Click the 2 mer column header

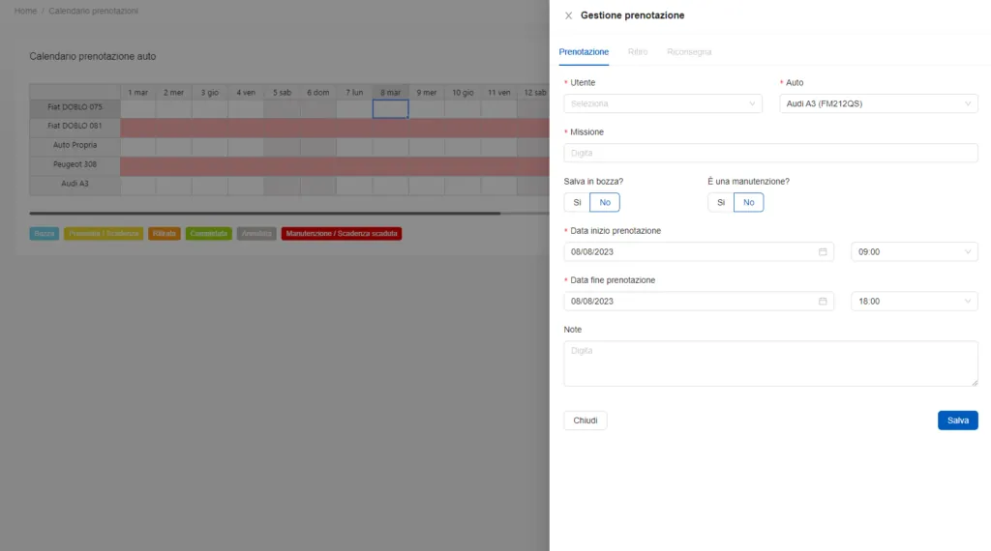(x=174, y=92)
